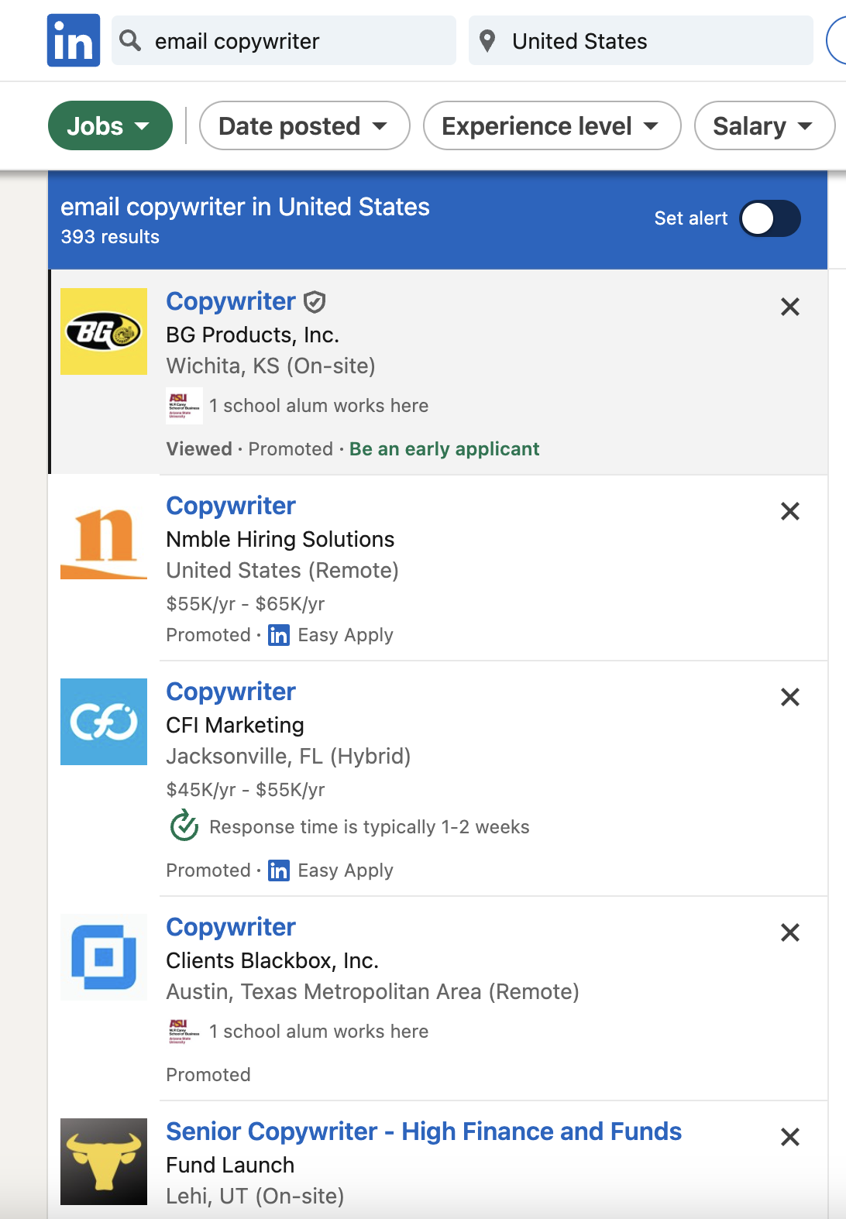Click the United States location field
846x1219 pixels.
[641, 40]
